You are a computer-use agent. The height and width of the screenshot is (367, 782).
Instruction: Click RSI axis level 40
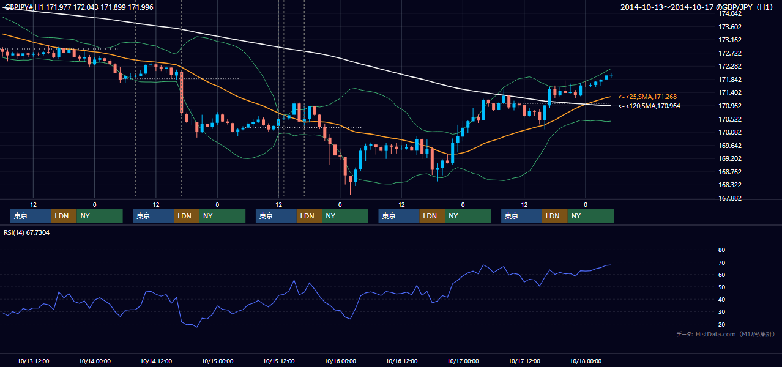pyautogui.click(x=721, y=299)
